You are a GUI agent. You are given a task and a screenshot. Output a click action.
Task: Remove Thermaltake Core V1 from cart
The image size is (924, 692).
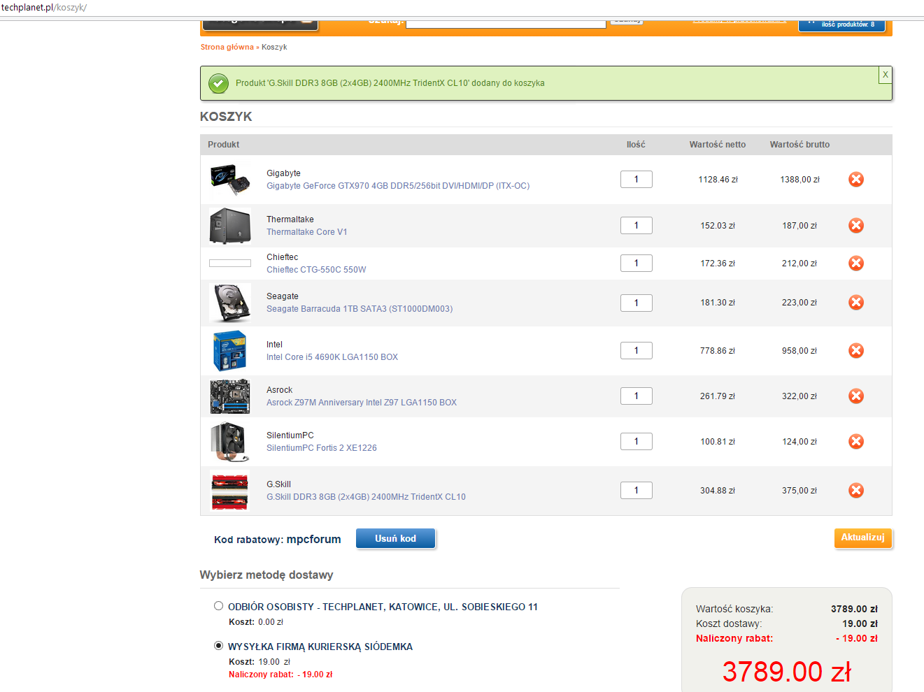click(x=856, y=226)
